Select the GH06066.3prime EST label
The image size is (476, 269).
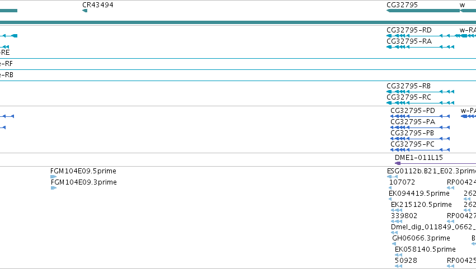tap(421, 238)
